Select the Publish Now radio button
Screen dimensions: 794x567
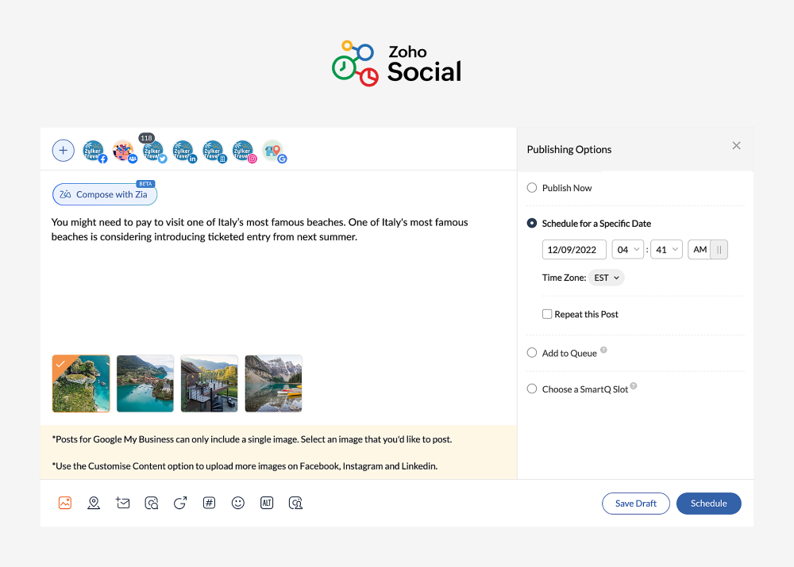click(x=531, y=187)
